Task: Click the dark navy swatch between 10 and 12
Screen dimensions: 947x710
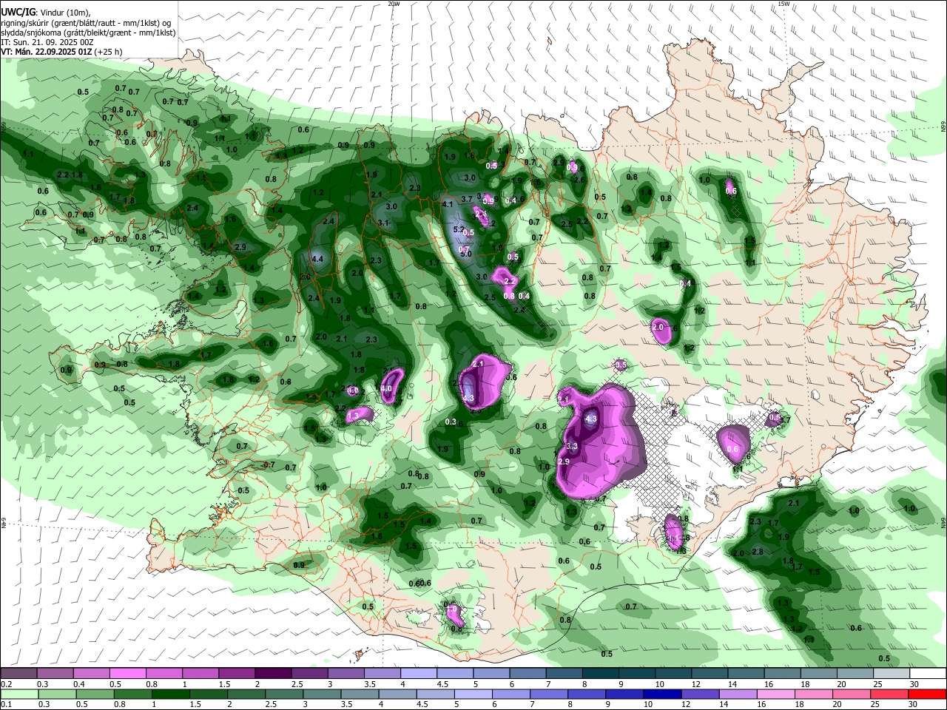Action: (661, 694)
